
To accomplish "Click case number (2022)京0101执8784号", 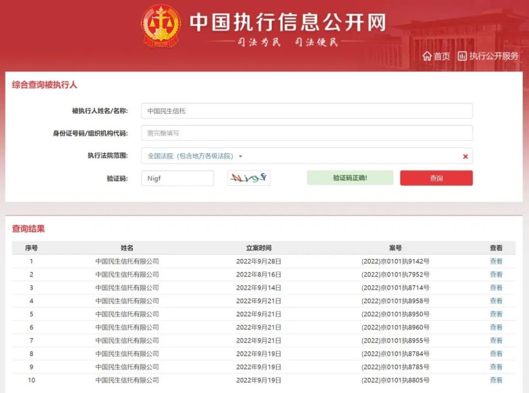I will coord(395,353).
